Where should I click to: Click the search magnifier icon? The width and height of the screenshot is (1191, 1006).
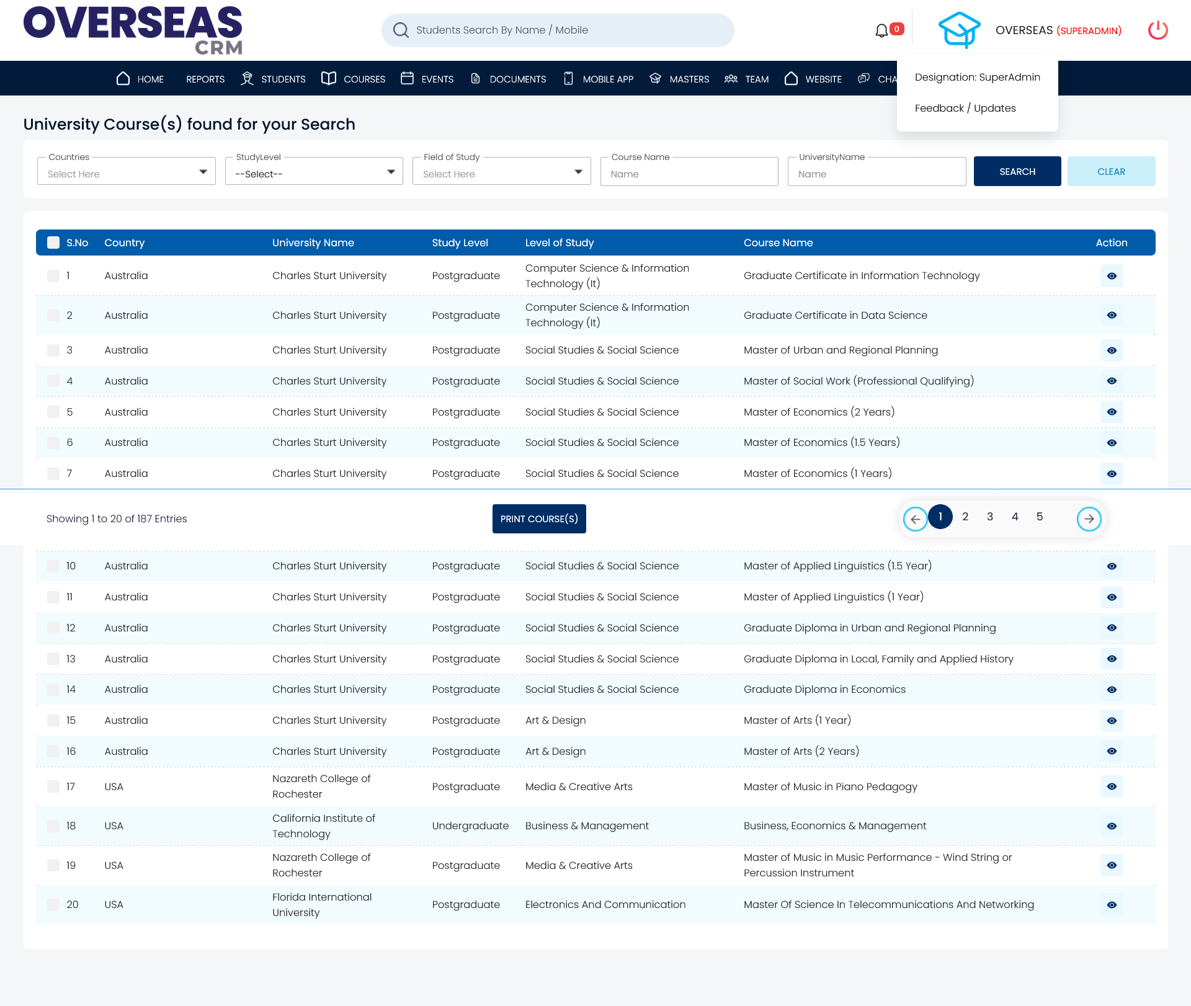point(401,30)
